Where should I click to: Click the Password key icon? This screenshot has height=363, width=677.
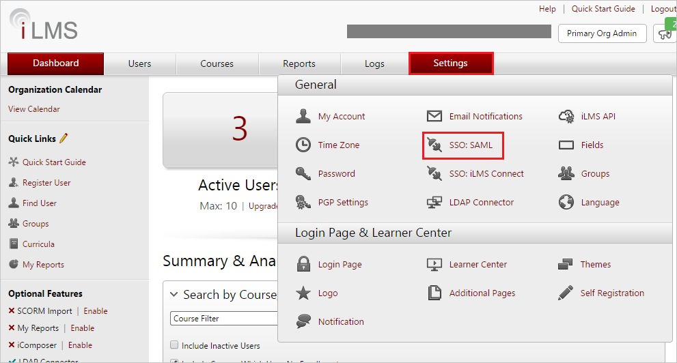point(303,173)
